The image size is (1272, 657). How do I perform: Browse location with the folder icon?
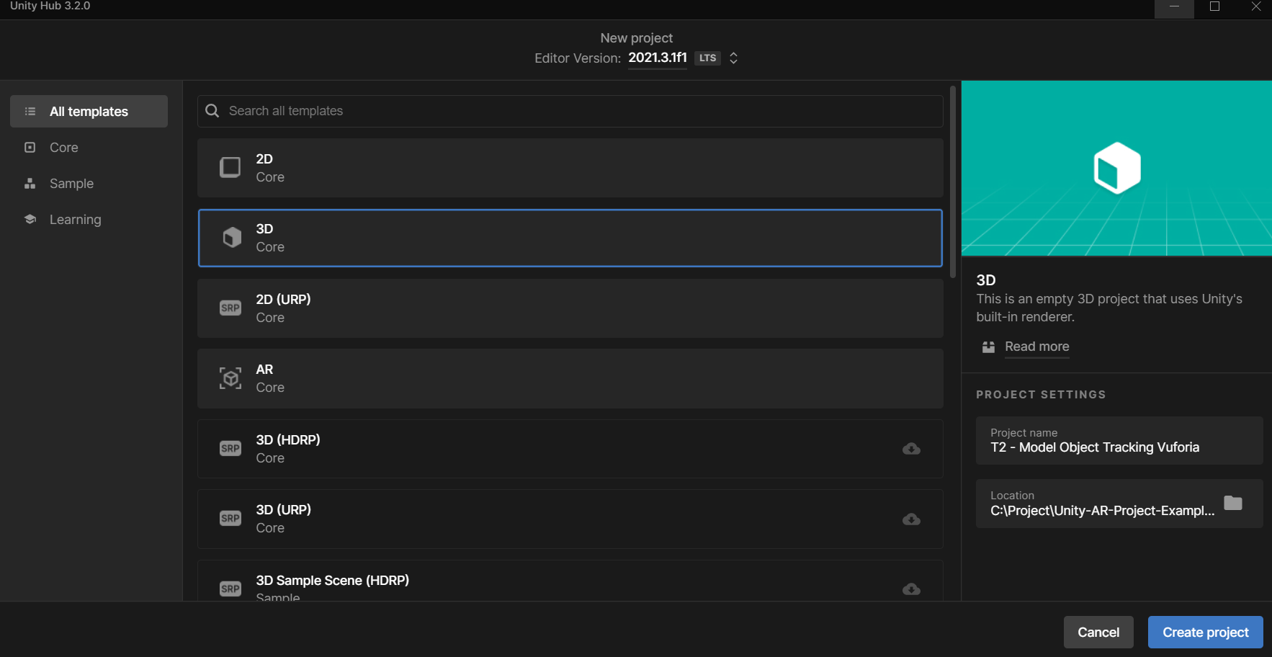click(1233, 503)
